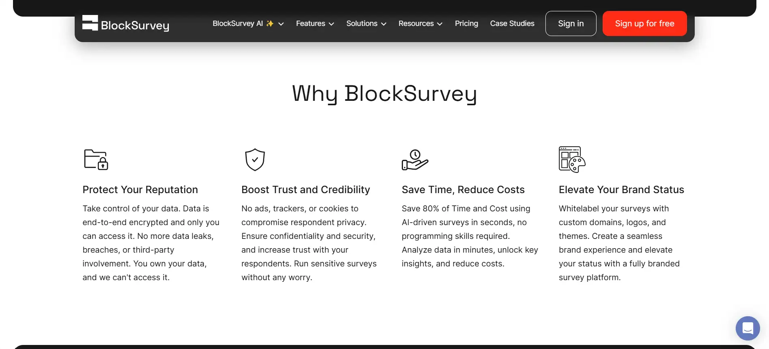This screenshot has width=769, height=349.
Task: Expand the Resources dropdown chevron
Action: click(440, 24)
